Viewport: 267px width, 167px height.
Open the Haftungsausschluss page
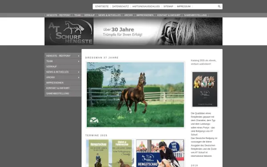(146, 6)
